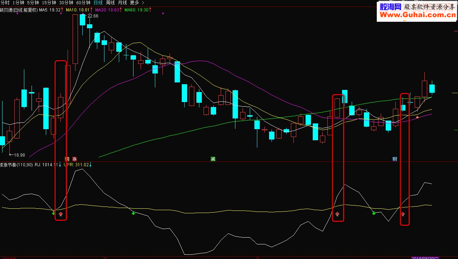Select the highlighted 日线 daily tab
The height and width of the screenshot is (259, 458).
point(98,2)
